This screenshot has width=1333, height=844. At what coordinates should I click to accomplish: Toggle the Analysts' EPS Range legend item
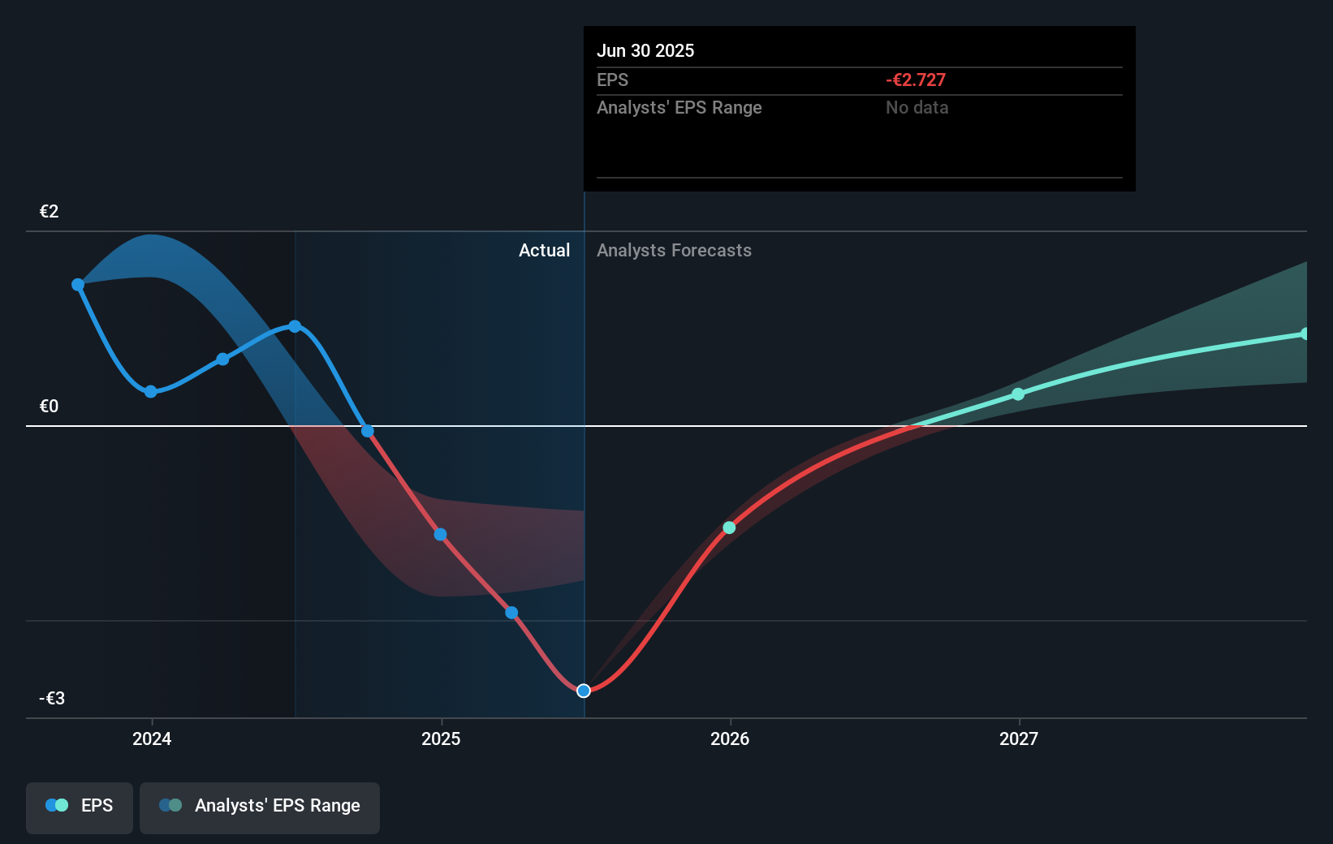point(260,807)
